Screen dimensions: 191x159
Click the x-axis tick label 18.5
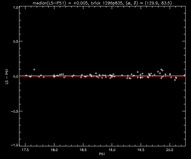tap(83, 150)
